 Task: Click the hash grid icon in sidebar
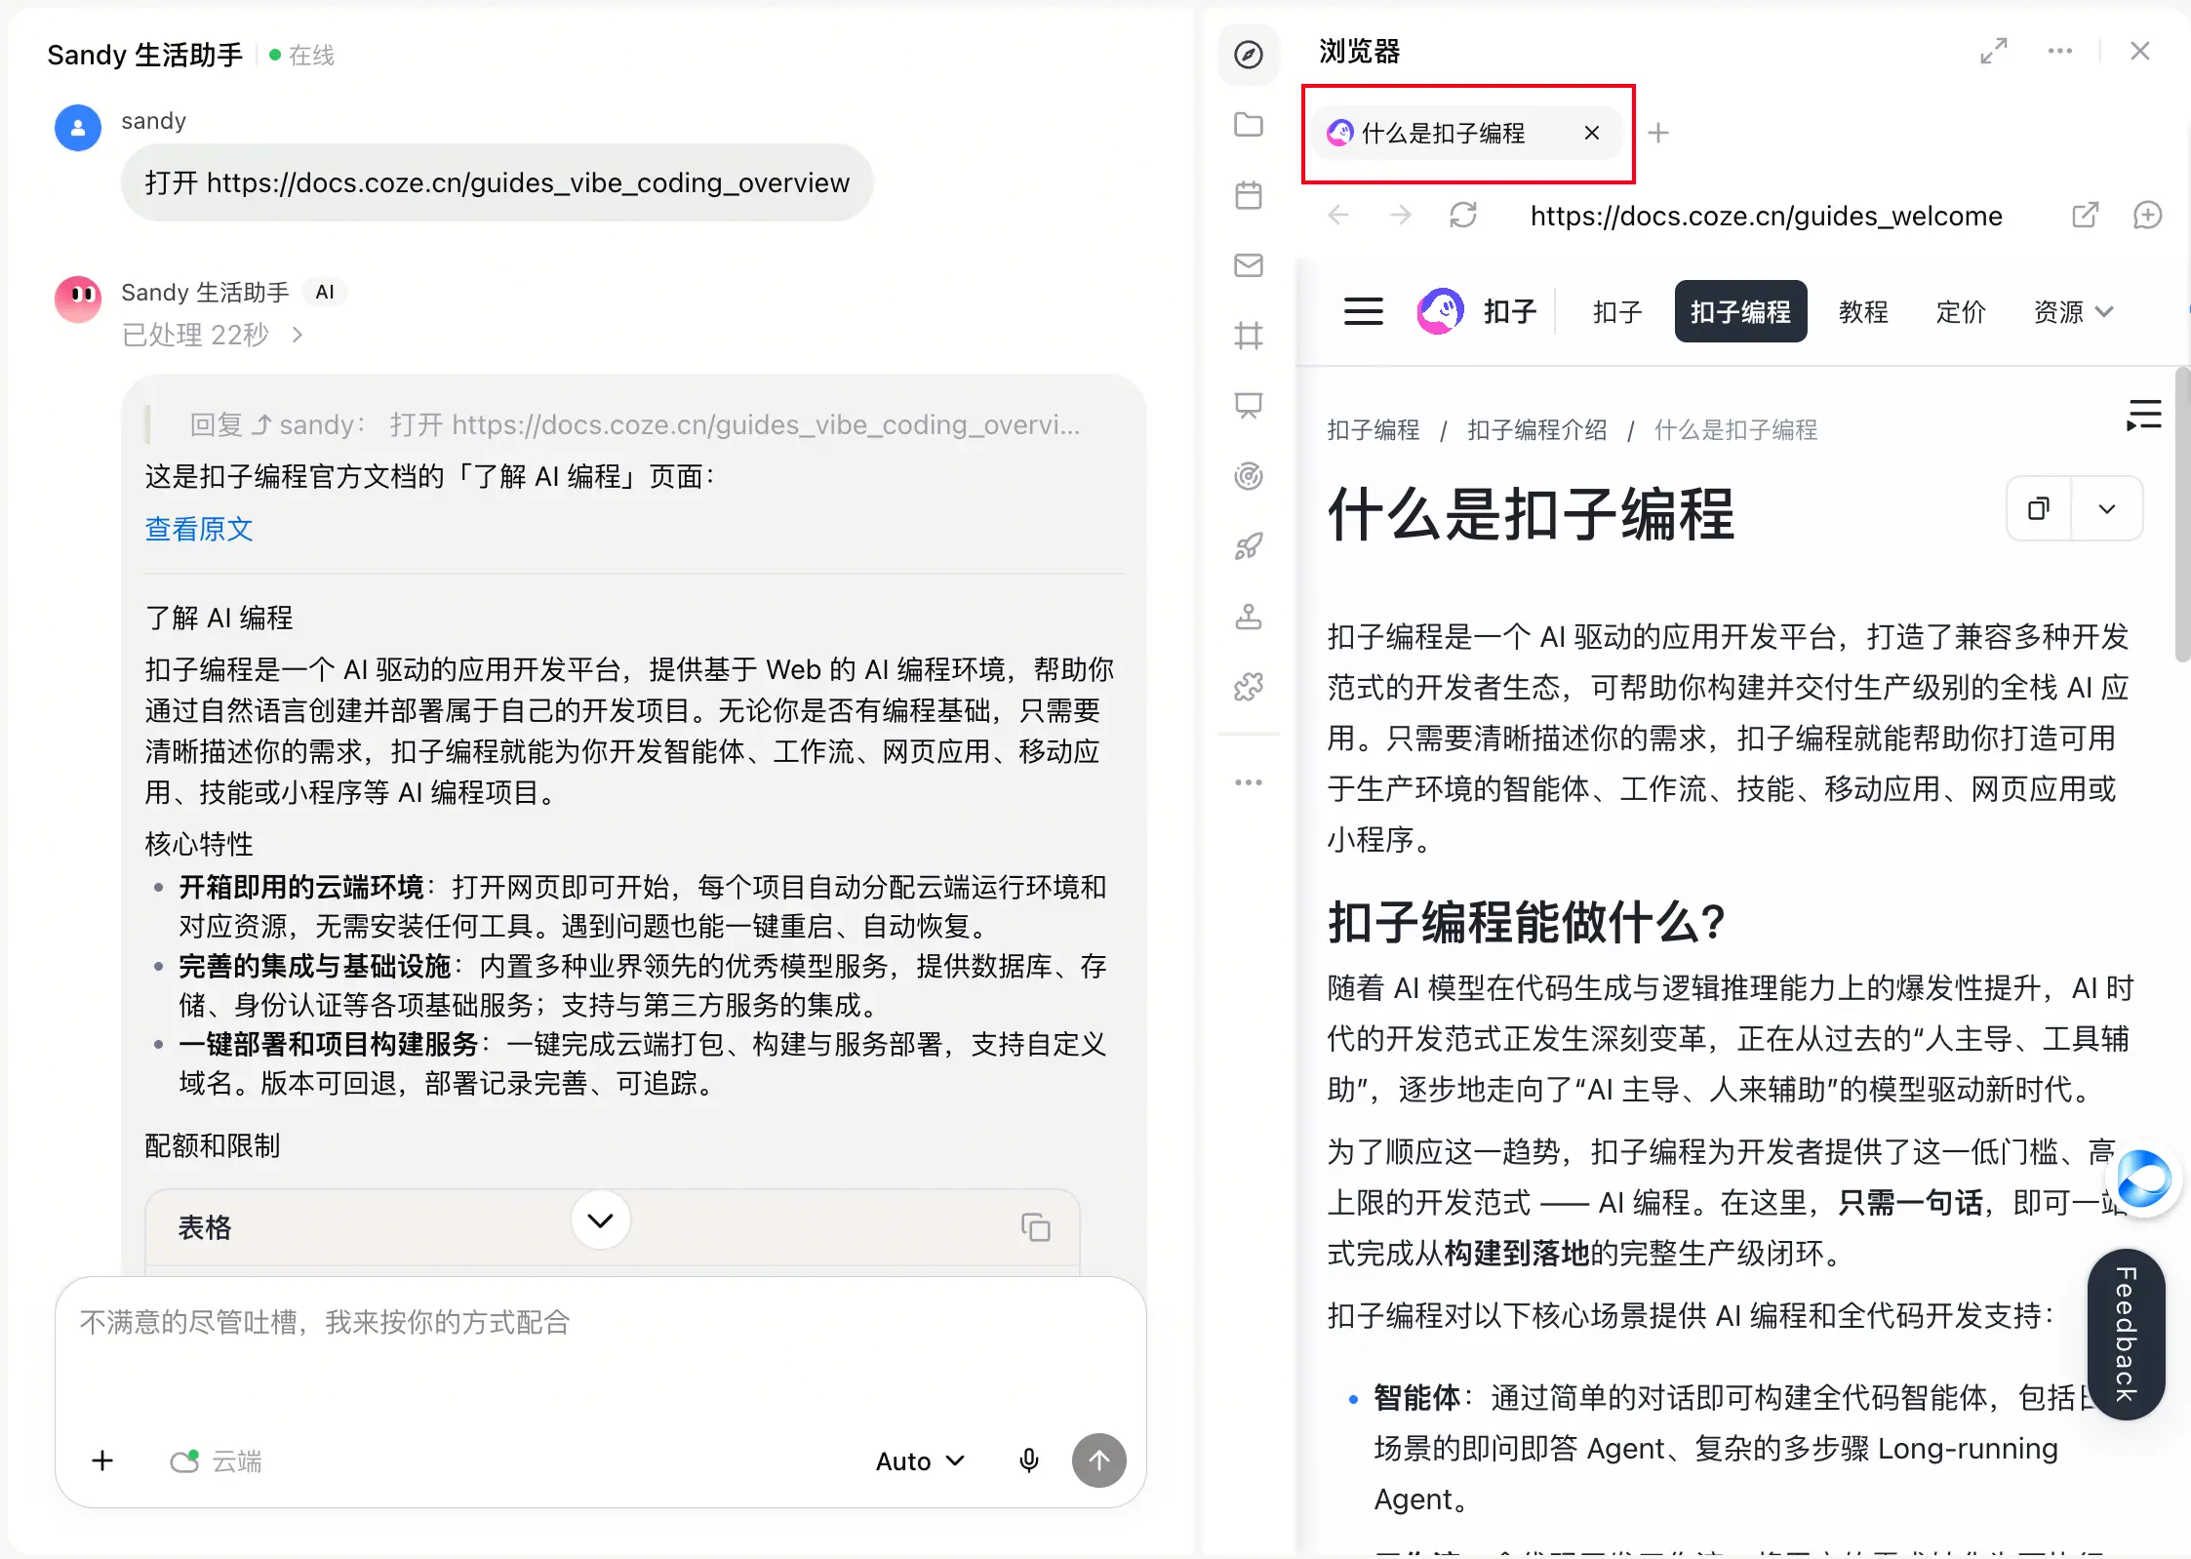coord(1248,336)
